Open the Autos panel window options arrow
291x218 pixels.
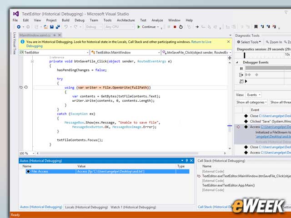click(x=182, y=160)
